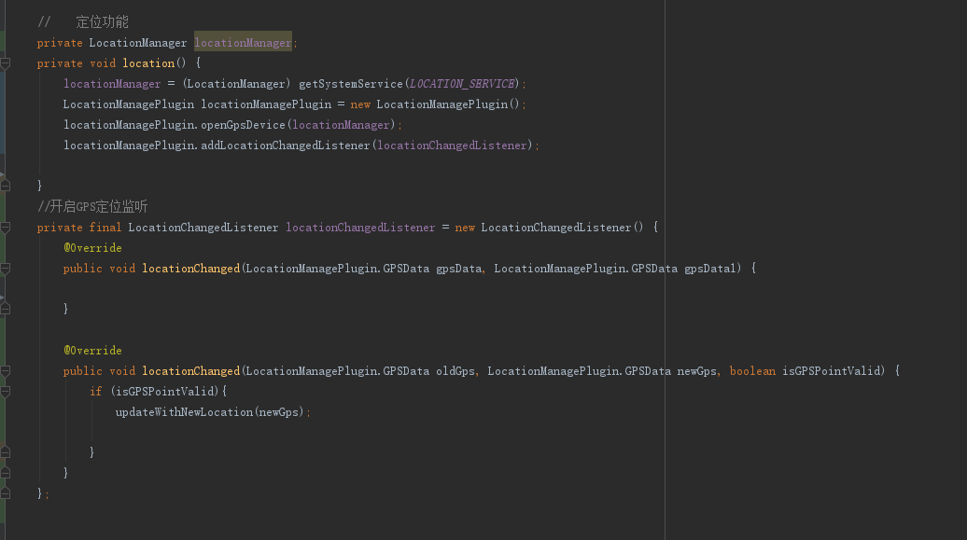This screenshot has width=967, height=540.
Task: Collapse the first locationChanged method with gpsData1 parameter
Action: [5, 269]
